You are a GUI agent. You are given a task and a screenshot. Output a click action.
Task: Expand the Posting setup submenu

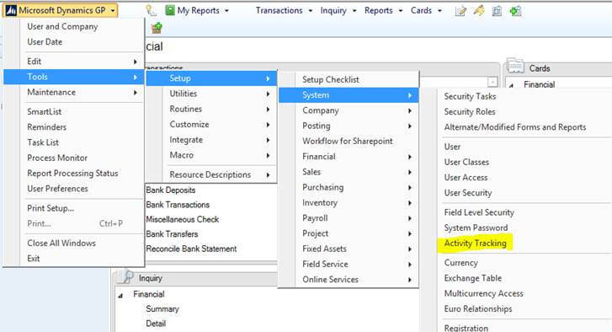pos(349,126)
